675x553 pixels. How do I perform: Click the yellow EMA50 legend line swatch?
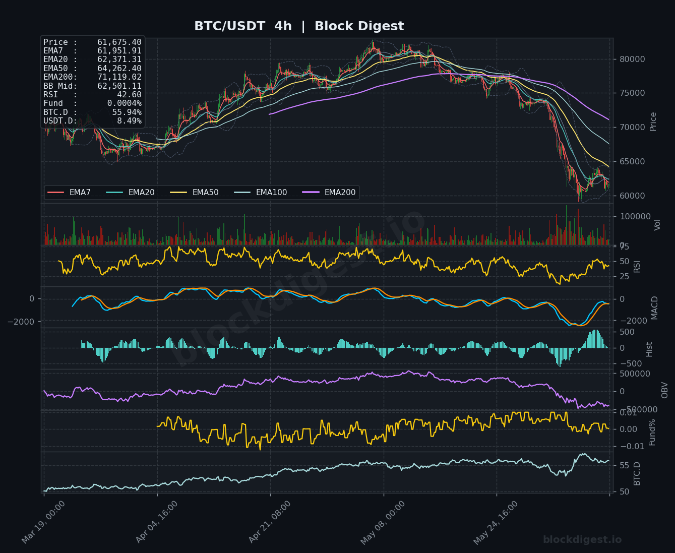pyautogui.click(x=178, y=193)
